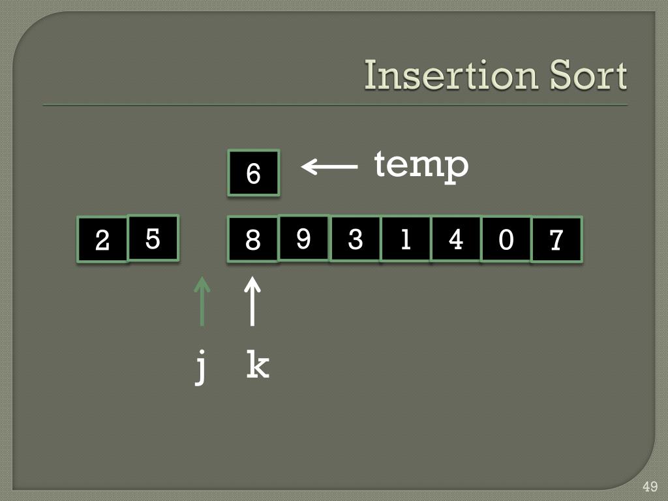The width and height of the screenshot is (668, 501).
Task: Click the empty gap between 5 and 8
Action: (204, 239)
